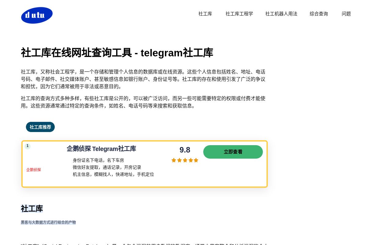Click the fourth rating star
The image size is (379, 245).
coord(190,160)
